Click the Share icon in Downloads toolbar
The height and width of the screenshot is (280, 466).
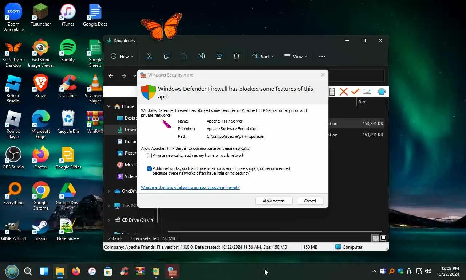coord(219,56)
